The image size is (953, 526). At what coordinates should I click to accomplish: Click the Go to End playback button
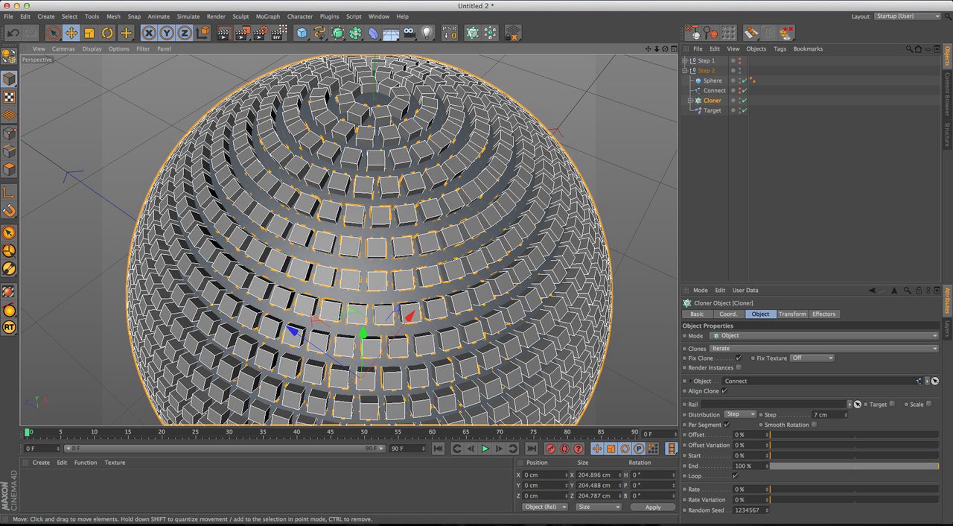click(x=531, y=449)
